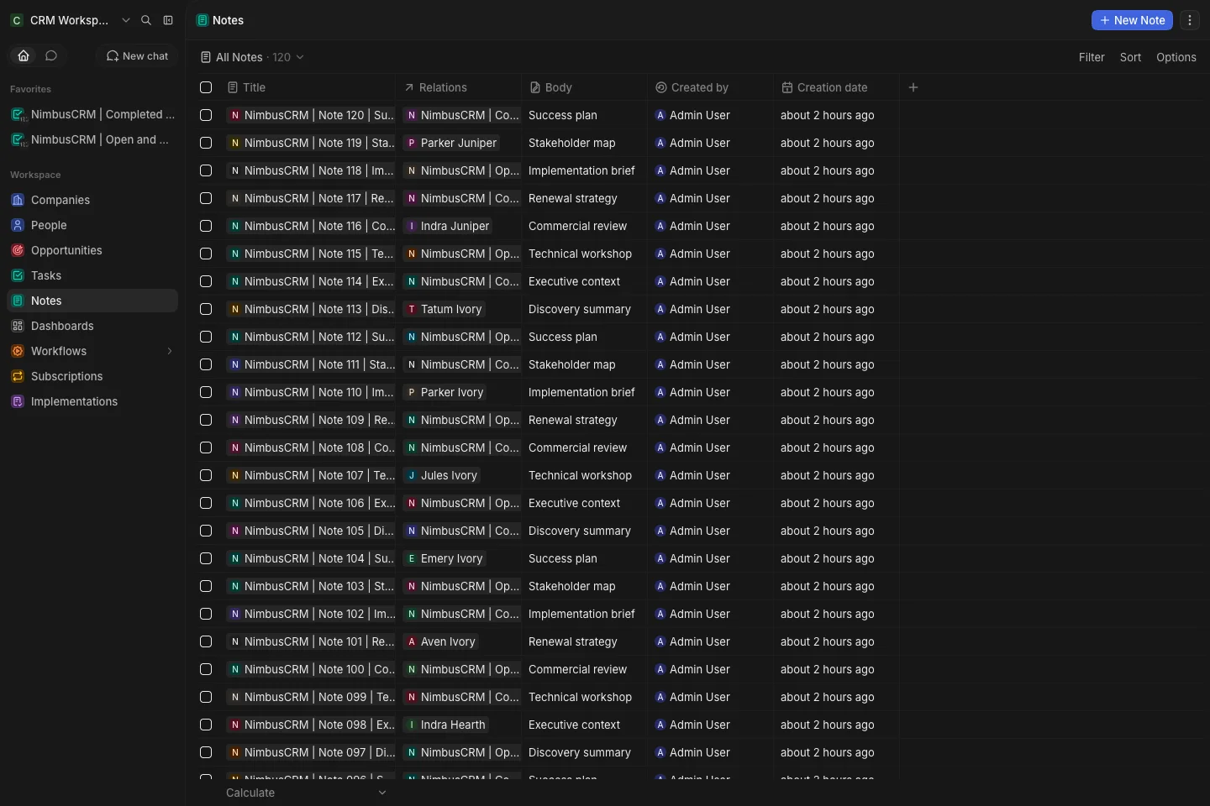Check the Note 118 row checkbox

[206, 170]
